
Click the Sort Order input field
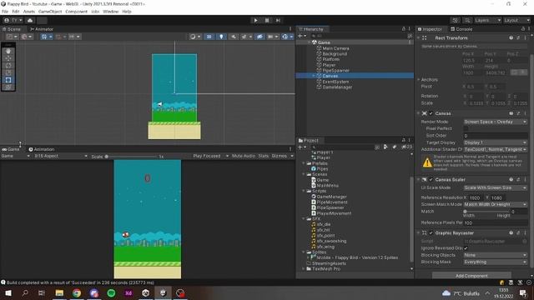[x=495, y=136]
